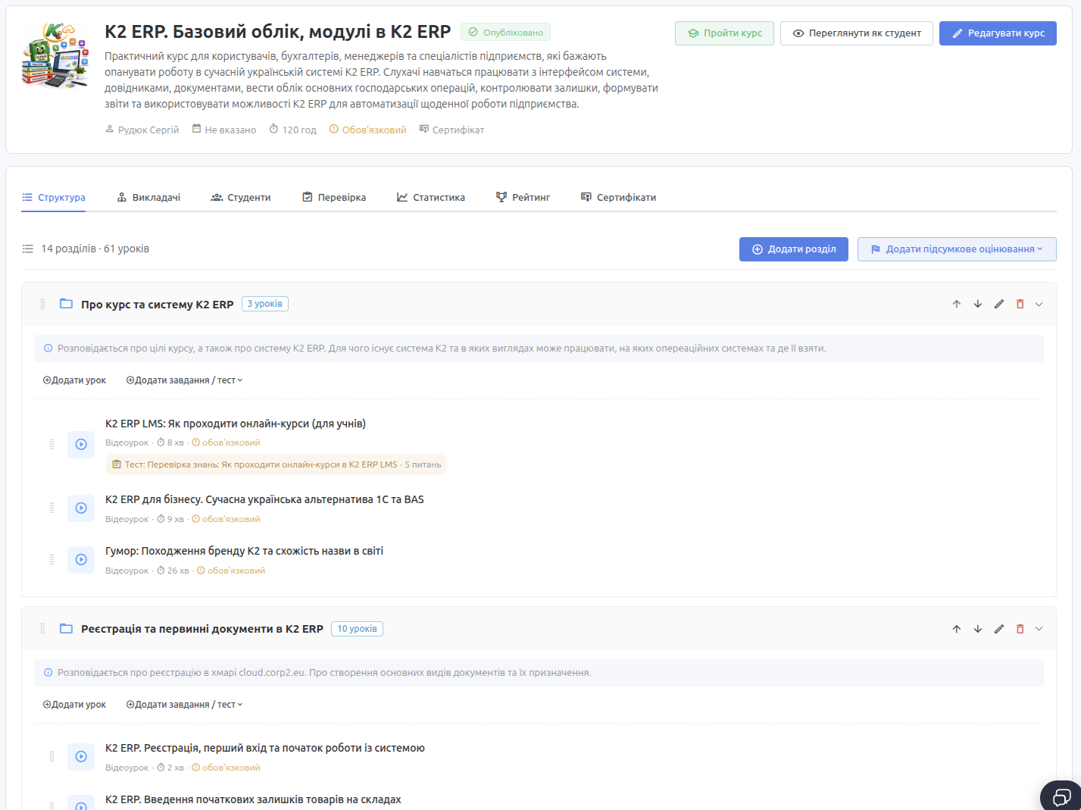Edit the 'Про курс та систему K2 ERP' section
Viewport: 1081px width, 810px height.
click(x=999, y=304)
